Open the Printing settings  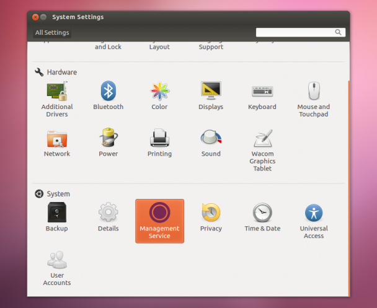[159, 143]
